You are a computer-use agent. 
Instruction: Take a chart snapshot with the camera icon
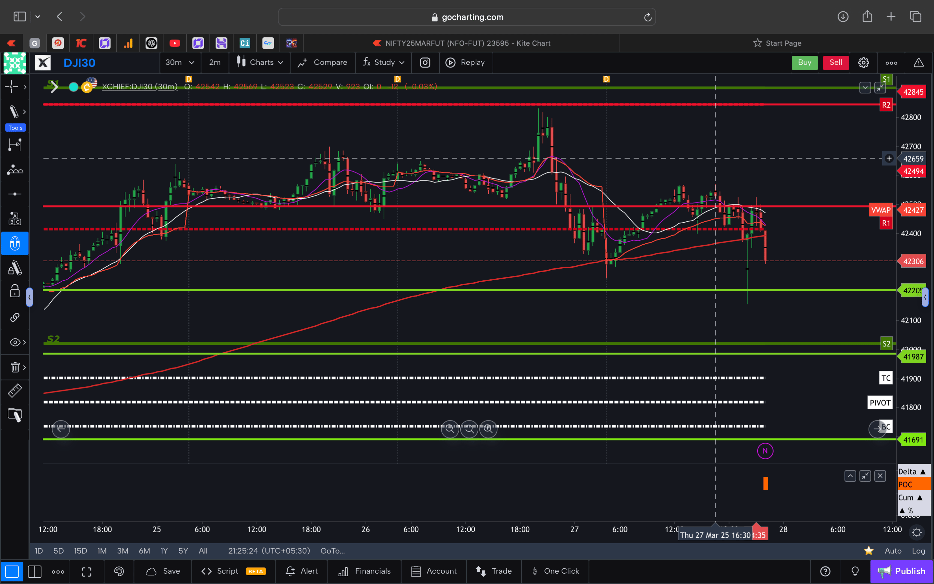coord(425,63)
